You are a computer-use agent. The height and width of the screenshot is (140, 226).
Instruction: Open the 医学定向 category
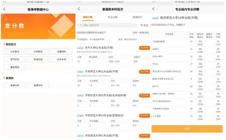click(x=15, y=59)
